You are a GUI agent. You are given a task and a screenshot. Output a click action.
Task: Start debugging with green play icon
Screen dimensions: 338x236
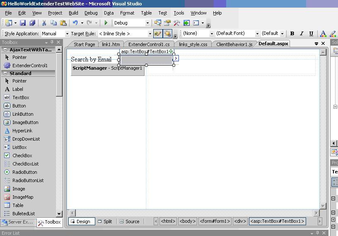[x=106, y=23]
